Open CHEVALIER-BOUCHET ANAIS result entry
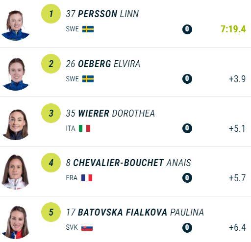Screen dimensions: 251x242 (125, 172)
